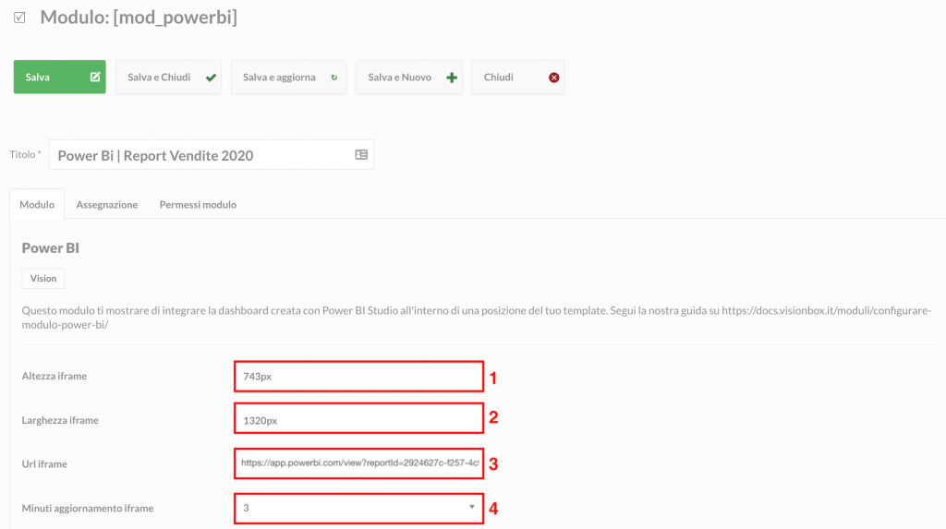Click the refresh icon on Salva e aggiorna

334,78
